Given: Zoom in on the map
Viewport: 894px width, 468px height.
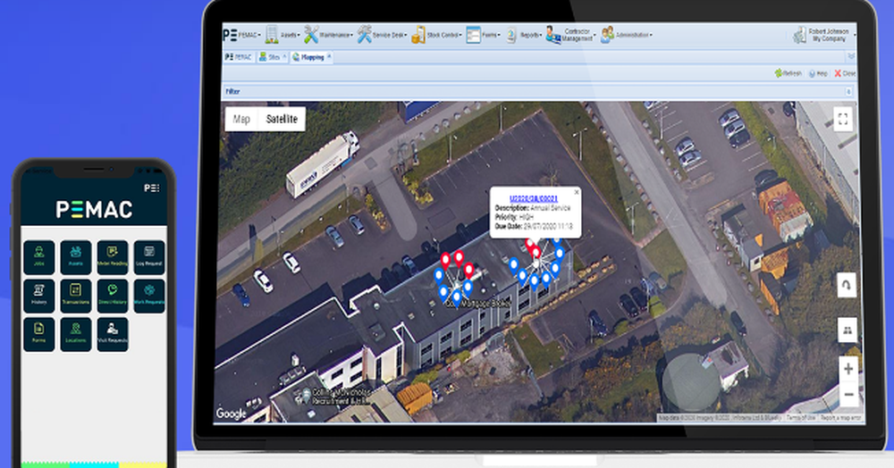Looking at the screenshot, I should pyautogui.click(x=848, y=369).
